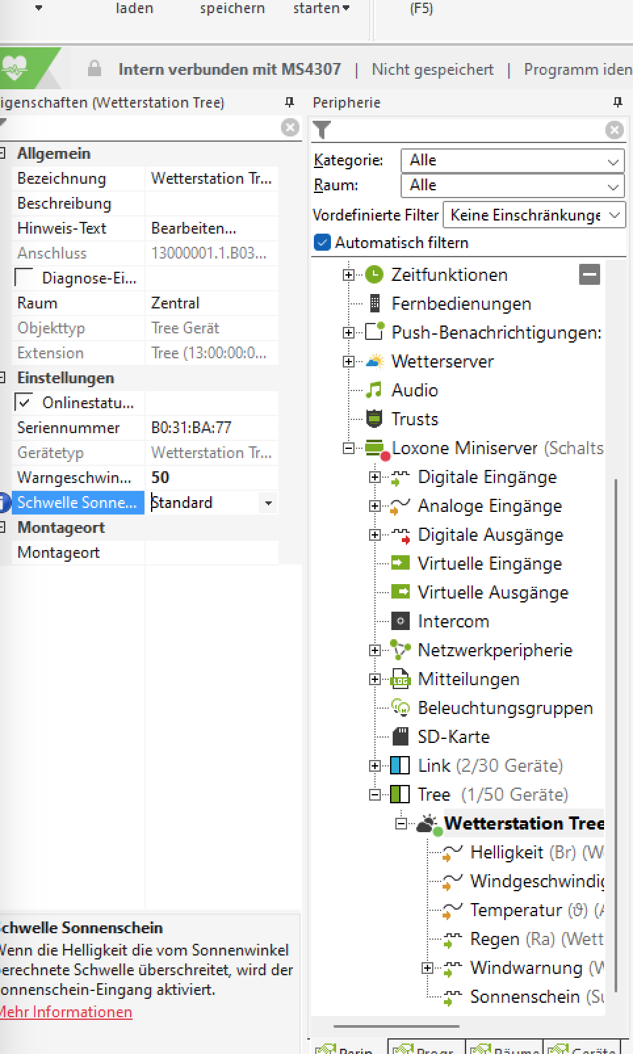The image size is (633, 1054).
Task: Click the Beleuchtungsgruppen bulb icon
Action: point(401,707)
